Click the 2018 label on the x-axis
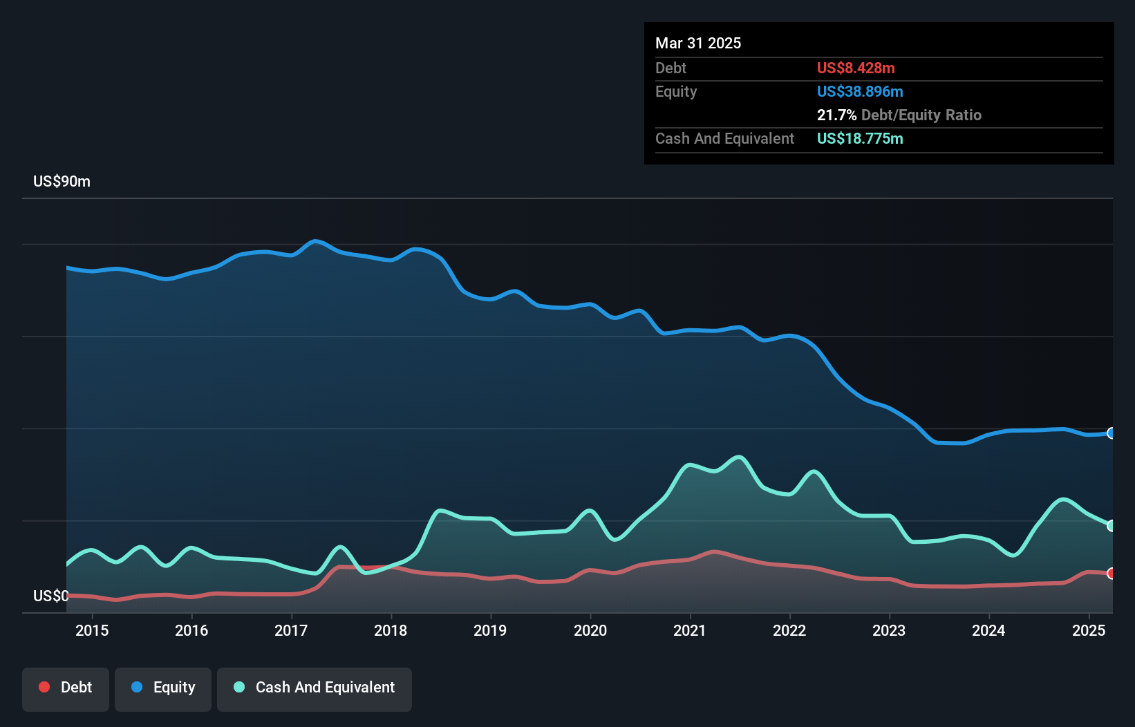The image size is (1135, 727). [391, 630]
